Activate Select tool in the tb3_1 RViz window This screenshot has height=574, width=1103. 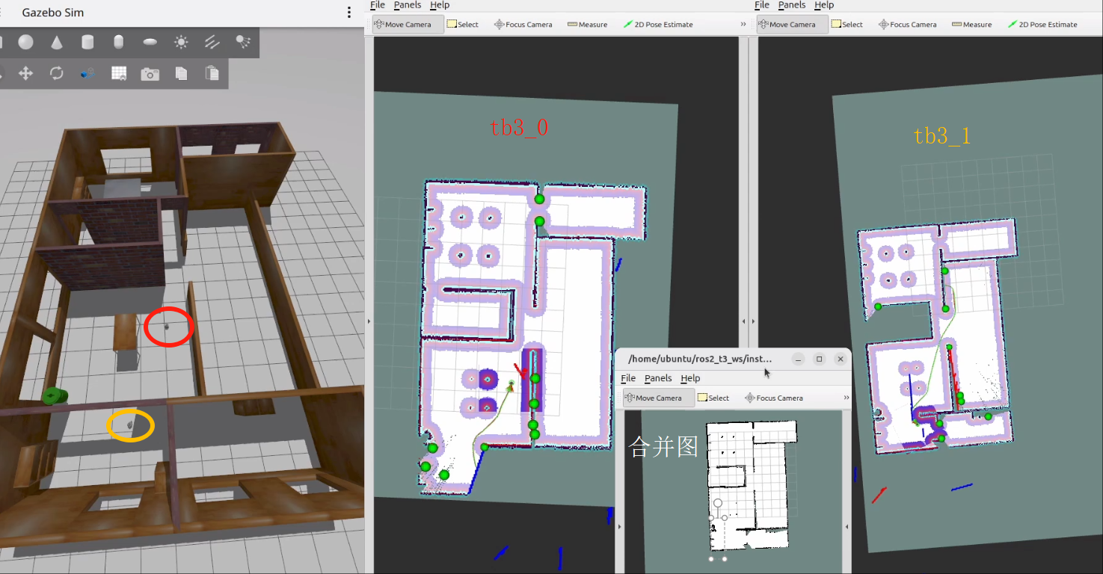point(847,25)
